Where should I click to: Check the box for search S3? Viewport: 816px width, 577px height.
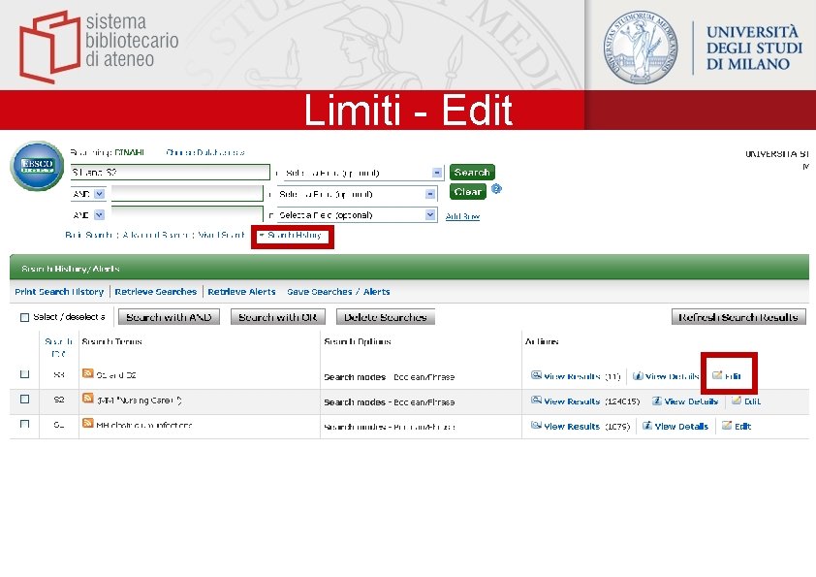(x=24, y=374)
